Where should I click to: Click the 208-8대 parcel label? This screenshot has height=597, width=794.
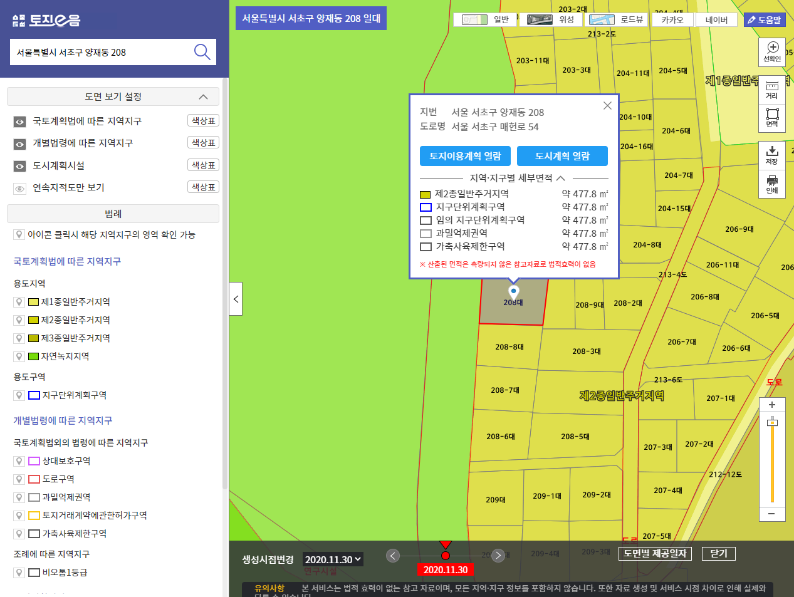pyautogui.click(x=509, y=347)
